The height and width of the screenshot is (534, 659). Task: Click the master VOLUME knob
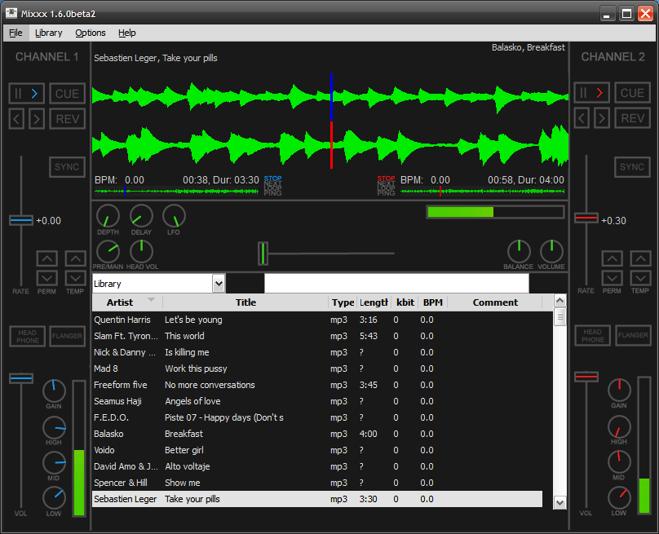coord(551,252)
